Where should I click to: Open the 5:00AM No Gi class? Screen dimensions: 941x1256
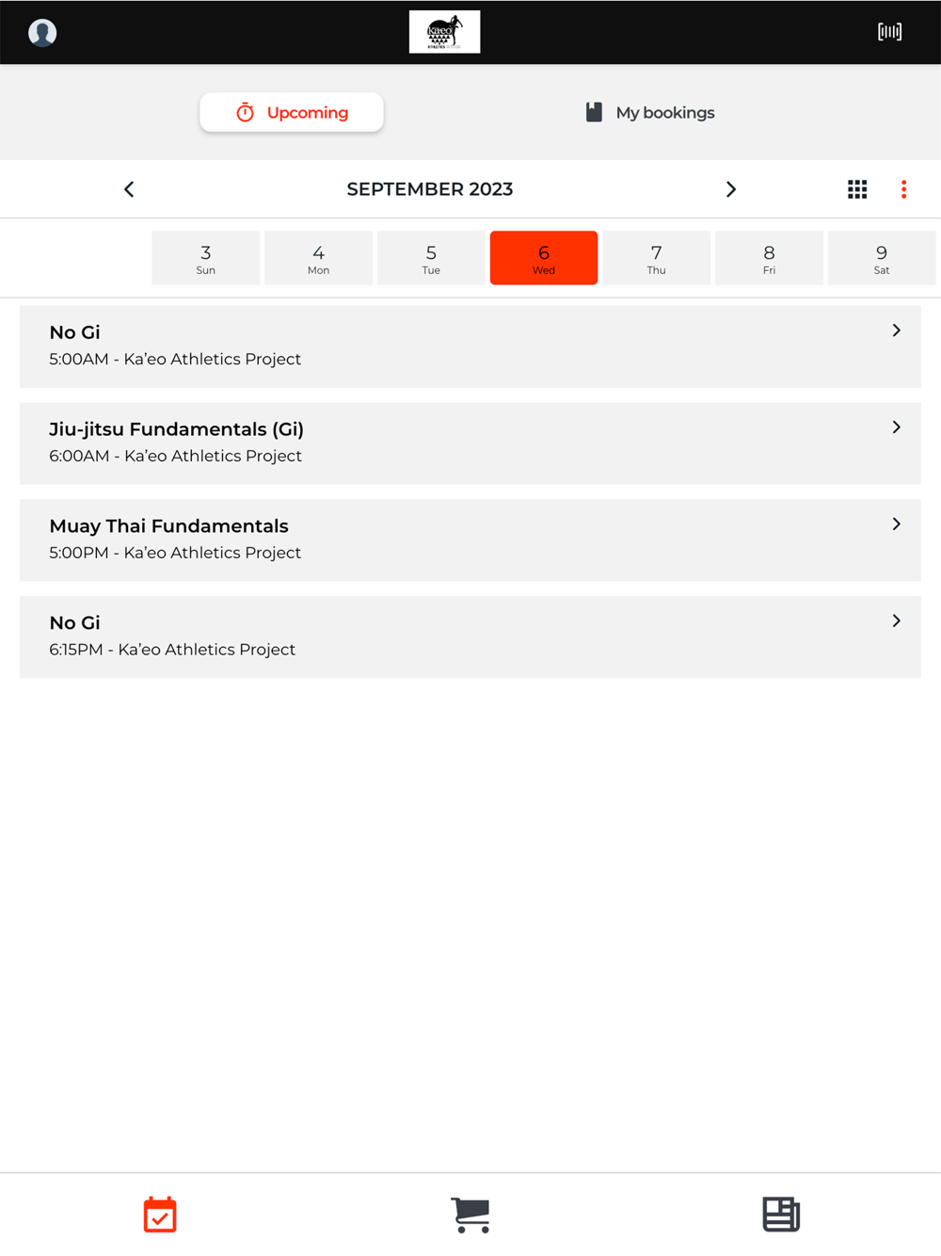pos(470,346)
